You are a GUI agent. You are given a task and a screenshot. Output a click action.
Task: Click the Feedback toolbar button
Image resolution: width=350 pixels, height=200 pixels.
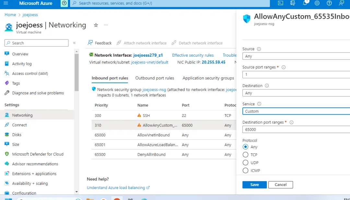pyautogui.click(x=99, y=43)
